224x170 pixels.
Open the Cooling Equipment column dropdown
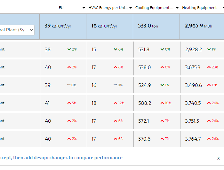(177, 8)
